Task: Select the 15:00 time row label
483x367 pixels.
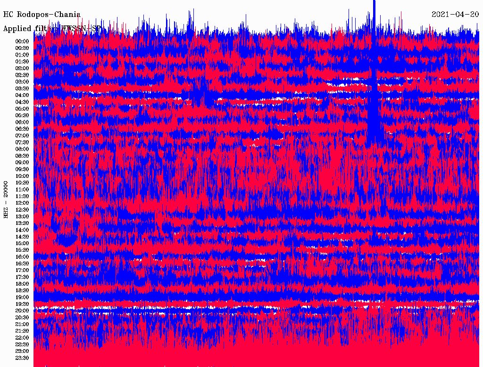Action: (22, 243)
